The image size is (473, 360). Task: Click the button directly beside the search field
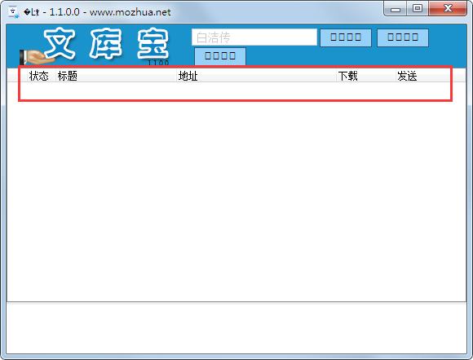[346, 37]
